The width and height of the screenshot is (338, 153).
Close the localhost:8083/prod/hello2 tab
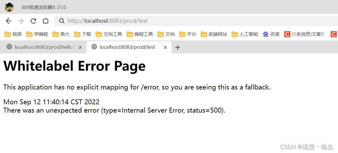pyautogui.click(x=80, y=48)
